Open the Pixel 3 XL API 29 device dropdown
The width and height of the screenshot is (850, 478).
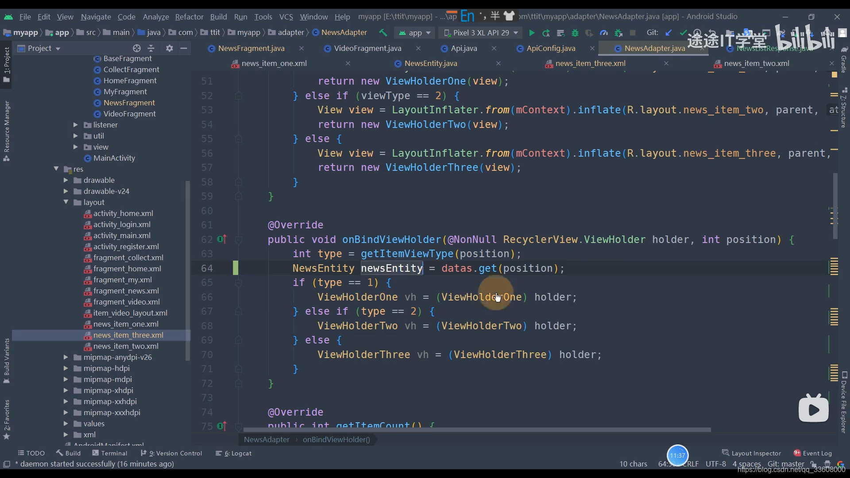coord(481,33)
